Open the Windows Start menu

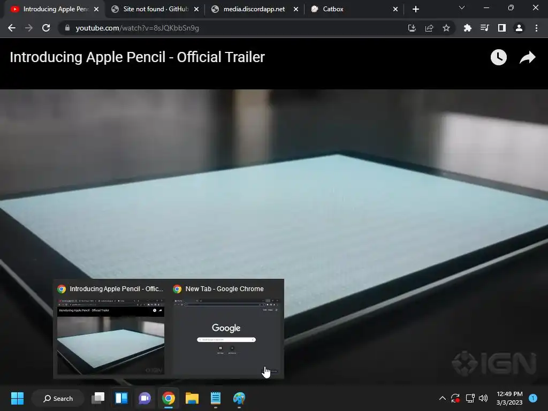click(x=17, y=398)
